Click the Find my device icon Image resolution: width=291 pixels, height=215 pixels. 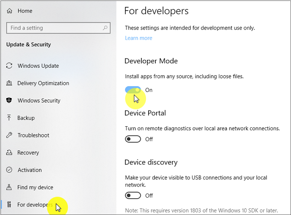(9, 188)
